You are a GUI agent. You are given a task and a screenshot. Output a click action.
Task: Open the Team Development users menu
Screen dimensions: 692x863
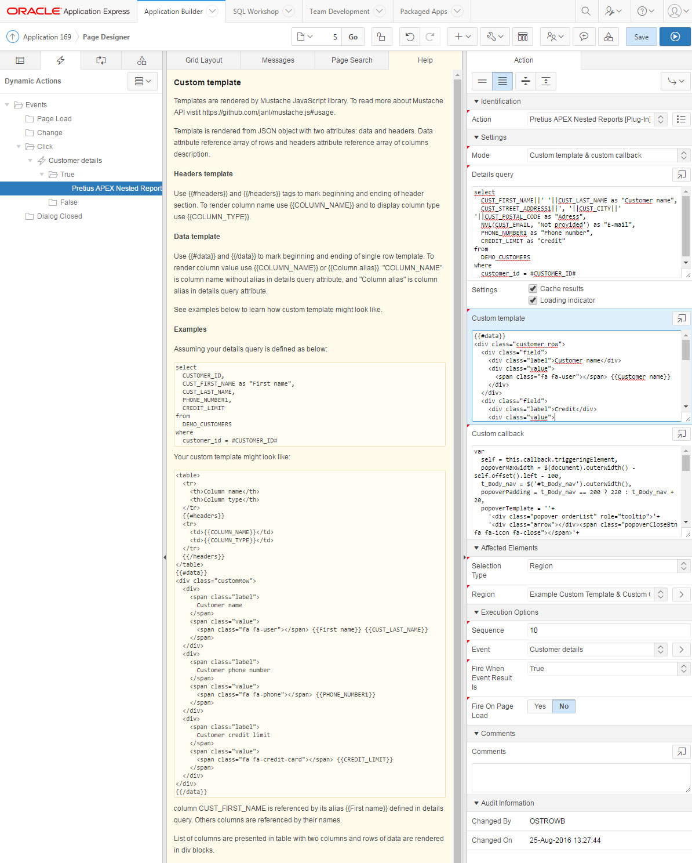[x=555, y=37]
